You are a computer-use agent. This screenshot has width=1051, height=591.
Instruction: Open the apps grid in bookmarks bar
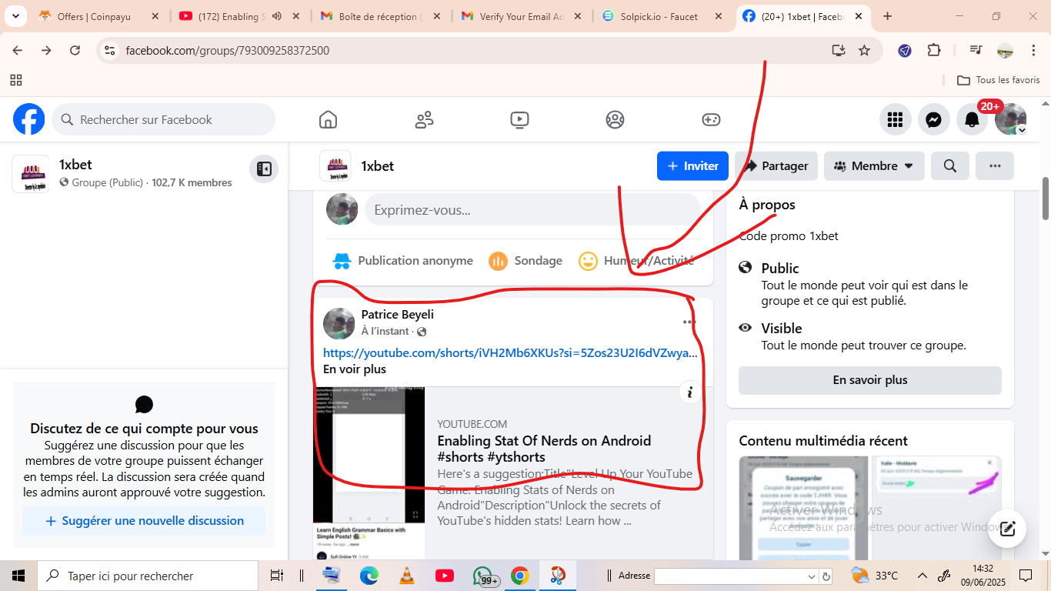pyautogui.click(x=16, y=80)
